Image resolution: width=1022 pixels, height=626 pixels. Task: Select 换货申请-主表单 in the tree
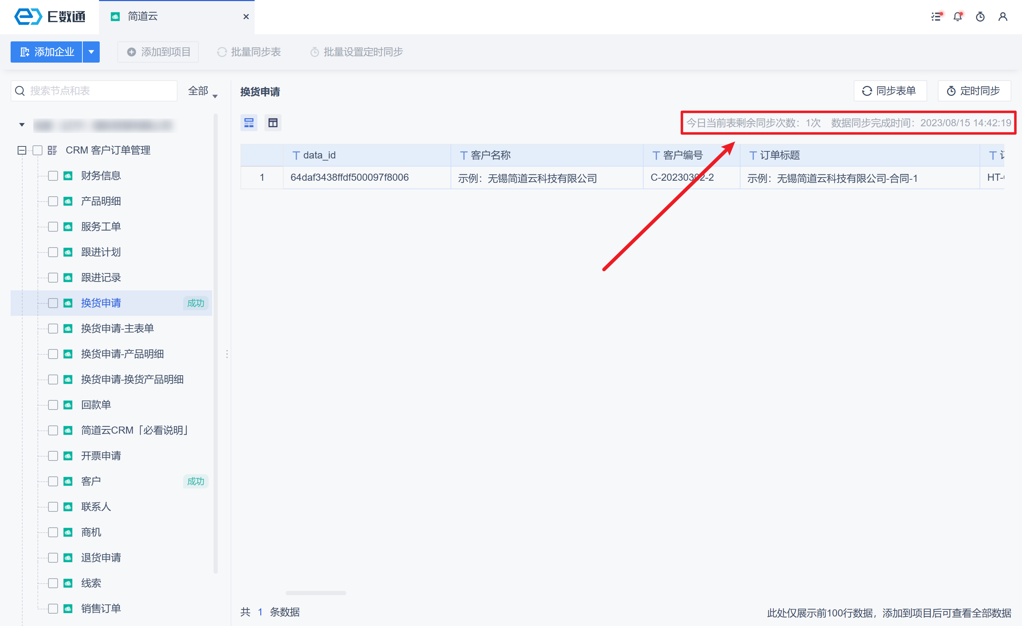tap(117, 329)
